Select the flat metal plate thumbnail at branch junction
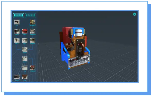 click(25, 50)
